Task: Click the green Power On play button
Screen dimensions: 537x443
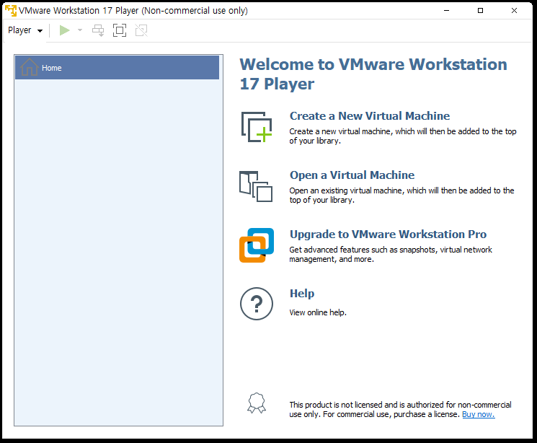Action: pos(64,30)
